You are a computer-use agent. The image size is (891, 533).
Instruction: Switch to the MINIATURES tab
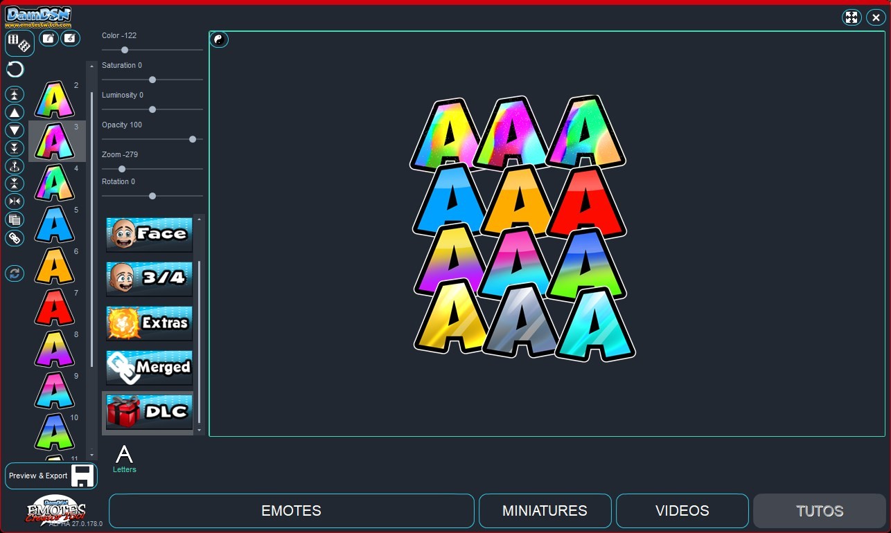tap(545, 511)
